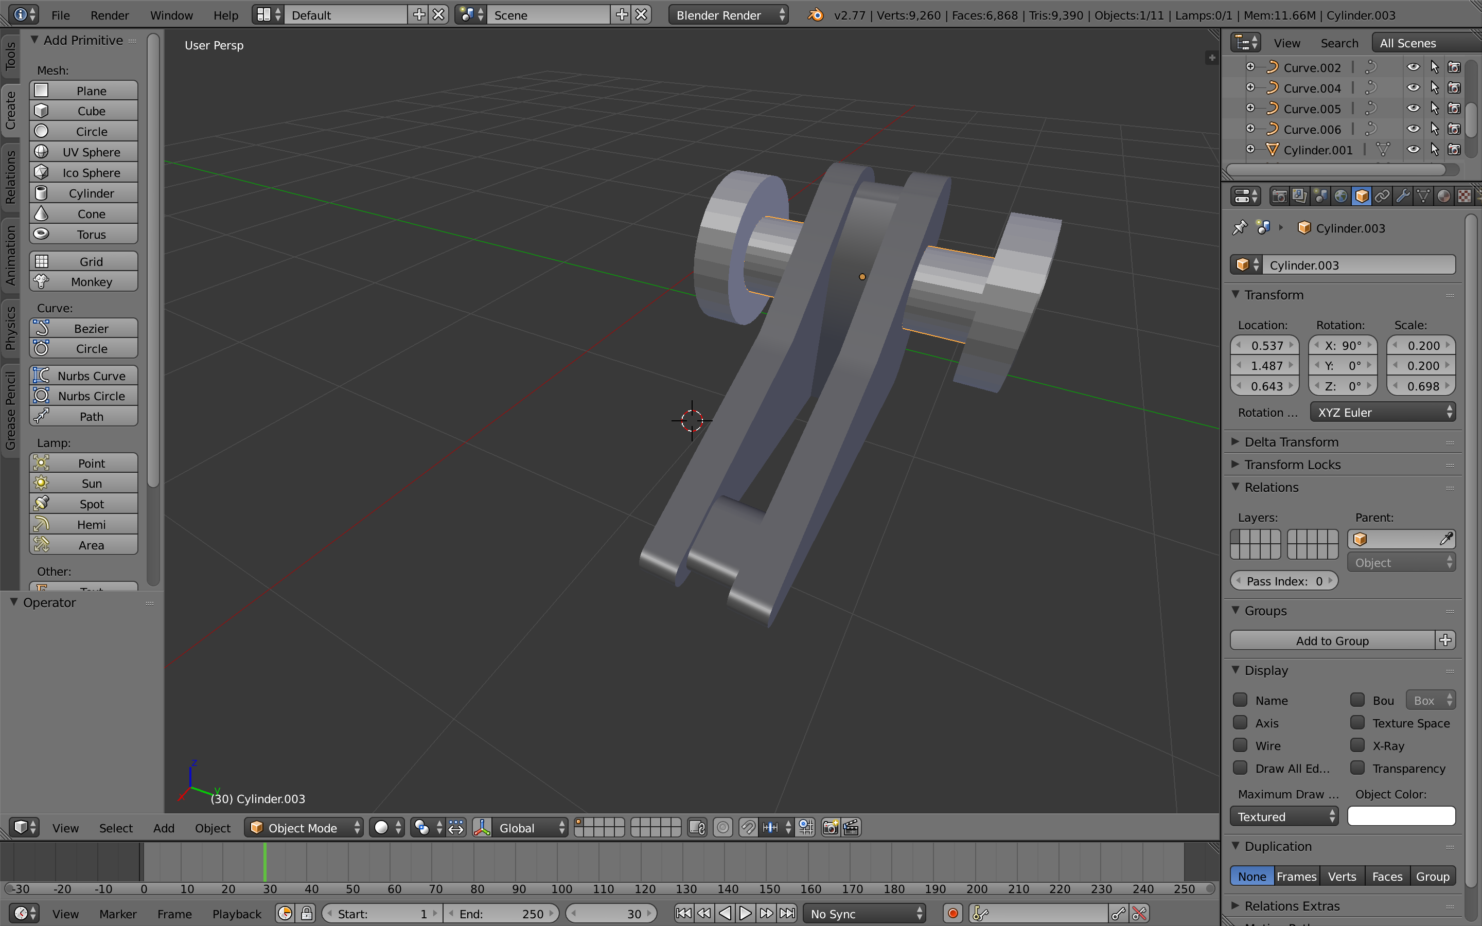Click the delete keyframe icon
The height and width of the screenshot is (926, 1482).
pos(1139,913)
